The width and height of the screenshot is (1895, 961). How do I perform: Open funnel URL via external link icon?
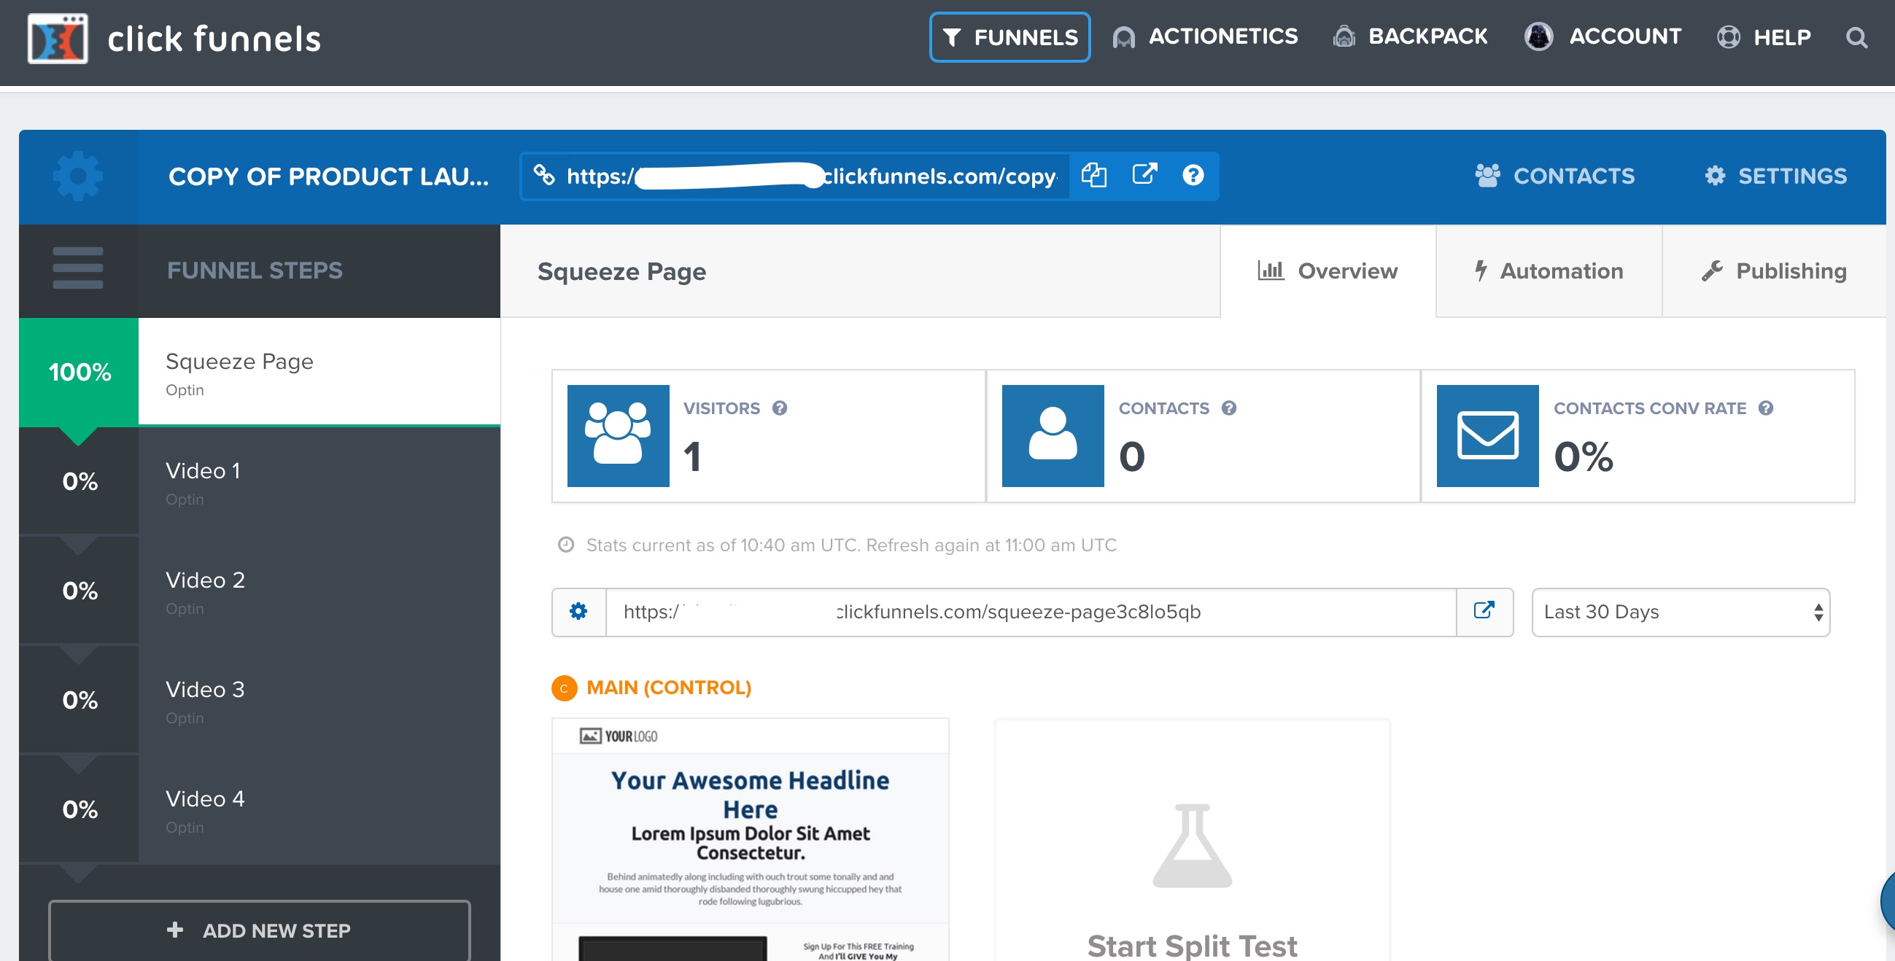[x=1144, y=175]
